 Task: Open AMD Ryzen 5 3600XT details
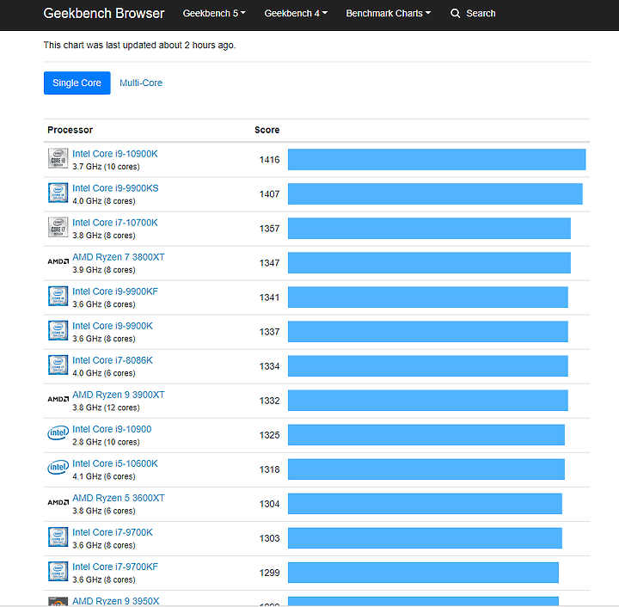(119, 498)
